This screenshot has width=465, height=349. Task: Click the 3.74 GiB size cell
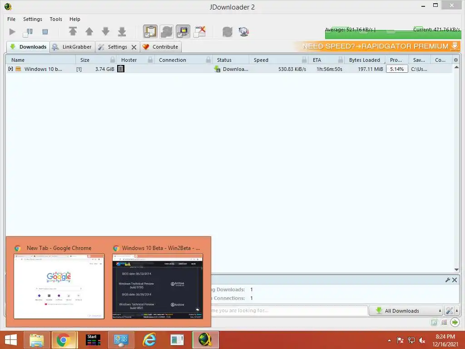click(105, 69)
